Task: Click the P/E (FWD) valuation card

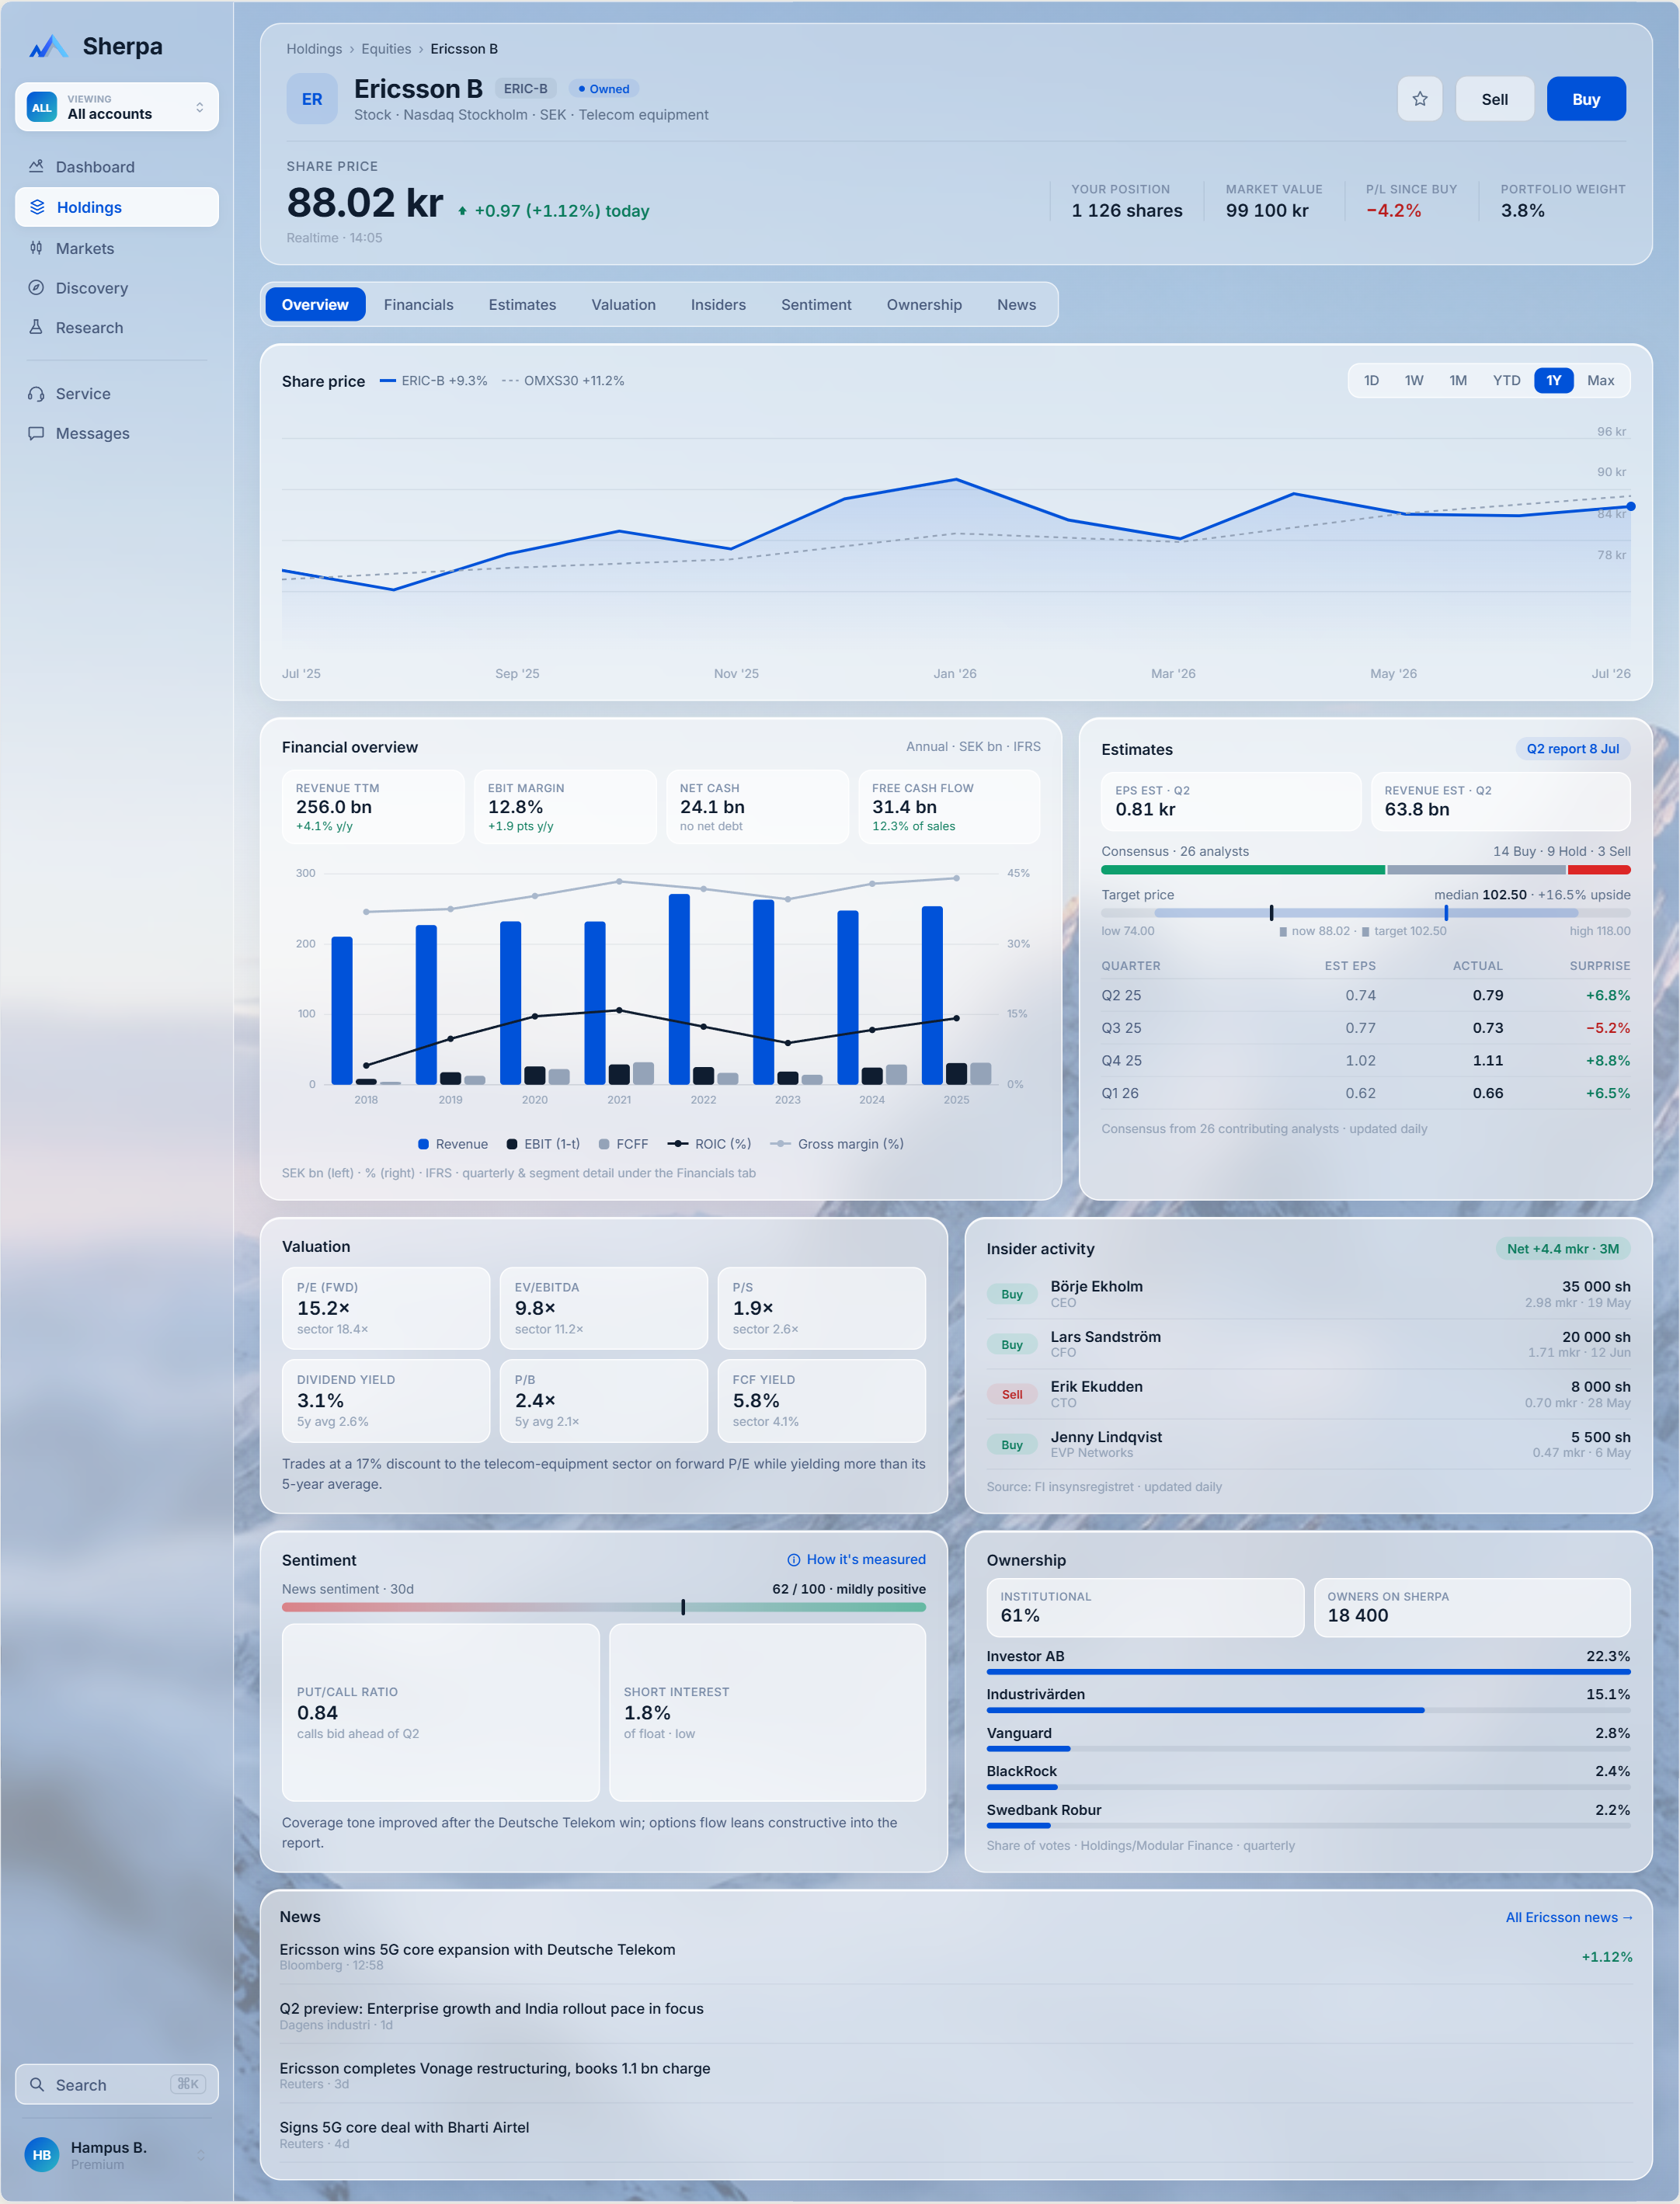Action: pos(386,1308)
